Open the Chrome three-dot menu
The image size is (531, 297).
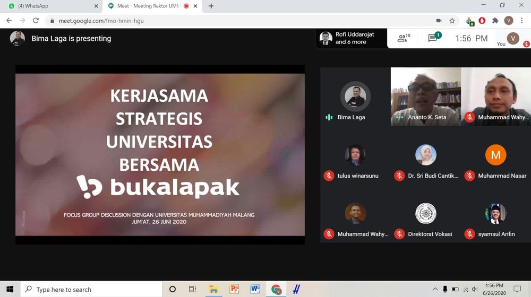(522, 21)
